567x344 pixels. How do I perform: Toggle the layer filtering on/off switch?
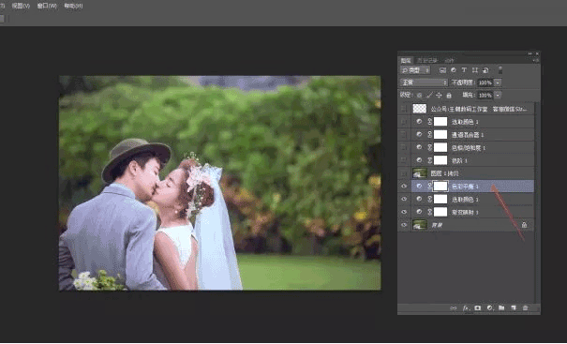point(500,69)
